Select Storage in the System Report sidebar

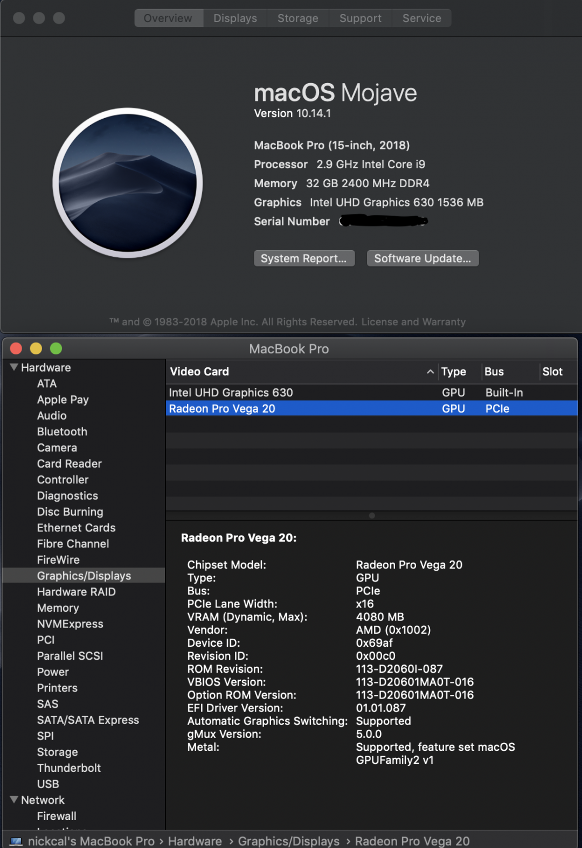coord(57,752)
